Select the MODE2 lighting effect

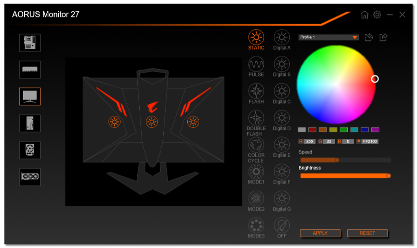point(256,201)
